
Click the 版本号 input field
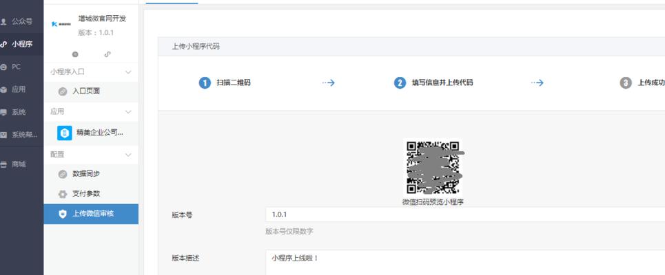click(465, 214)
